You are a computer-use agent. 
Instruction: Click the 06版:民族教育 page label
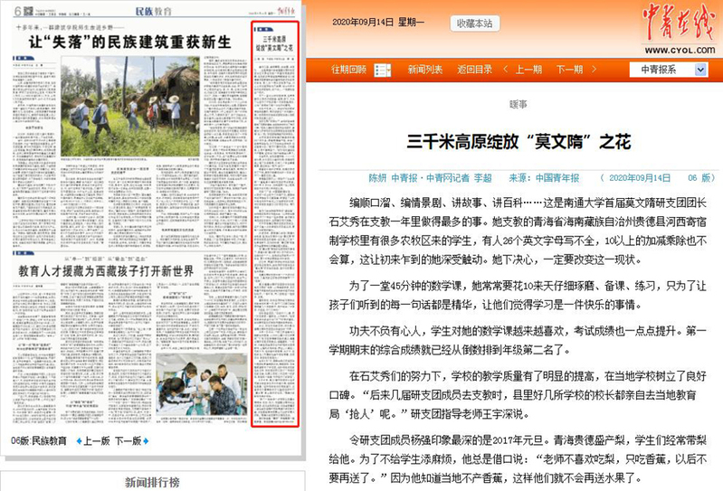39,440
